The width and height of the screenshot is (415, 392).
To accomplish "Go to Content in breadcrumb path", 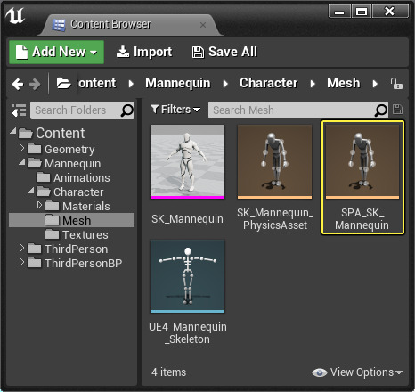I will pos(96,83).
